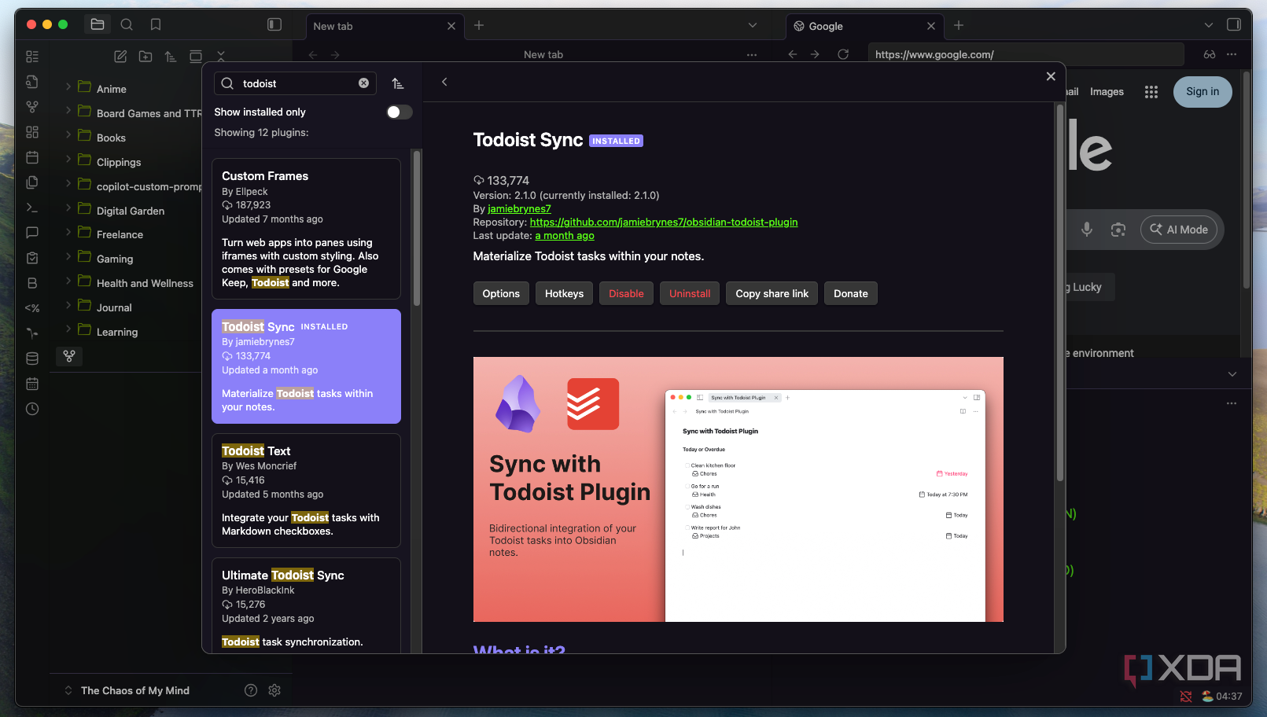Screen dimensions: 1267x717
Task: Open the vault switcher for The Chaos of My Mind
Action: pos(127,690)
